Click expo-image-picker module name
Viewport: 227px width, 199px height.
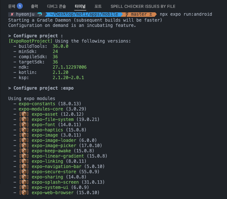click(54, 146)
